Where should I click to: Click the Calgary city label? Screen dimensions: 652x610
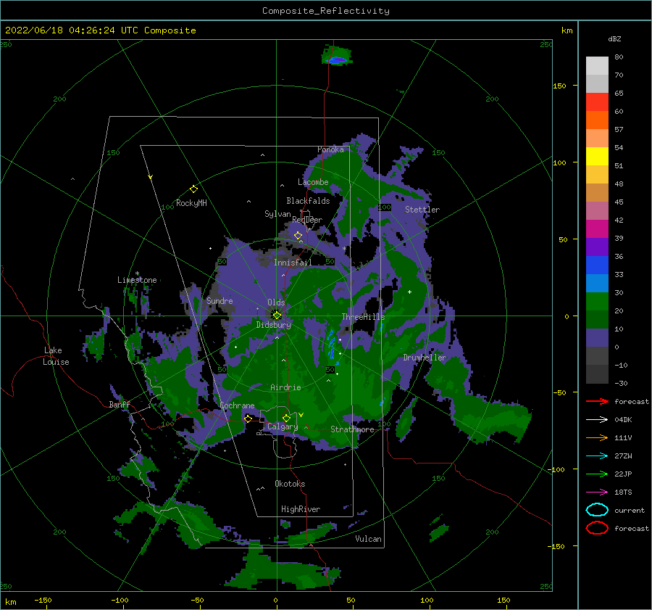(x=283, y=426)
